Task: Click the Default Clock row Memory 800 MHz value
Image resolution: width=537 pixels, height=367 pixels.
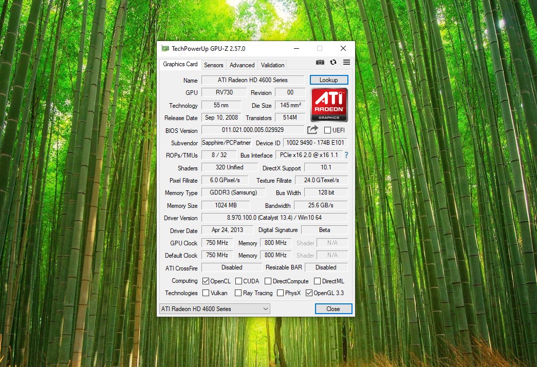Action: 275,255
